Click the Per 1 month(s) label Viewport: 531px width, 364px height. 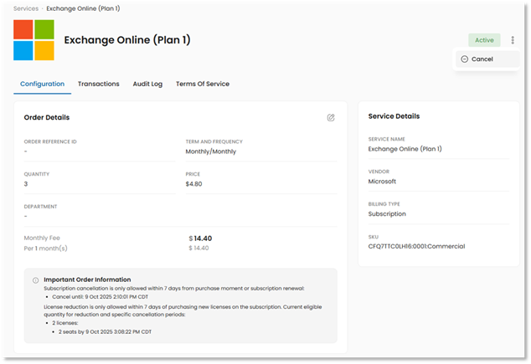point(46,249)
